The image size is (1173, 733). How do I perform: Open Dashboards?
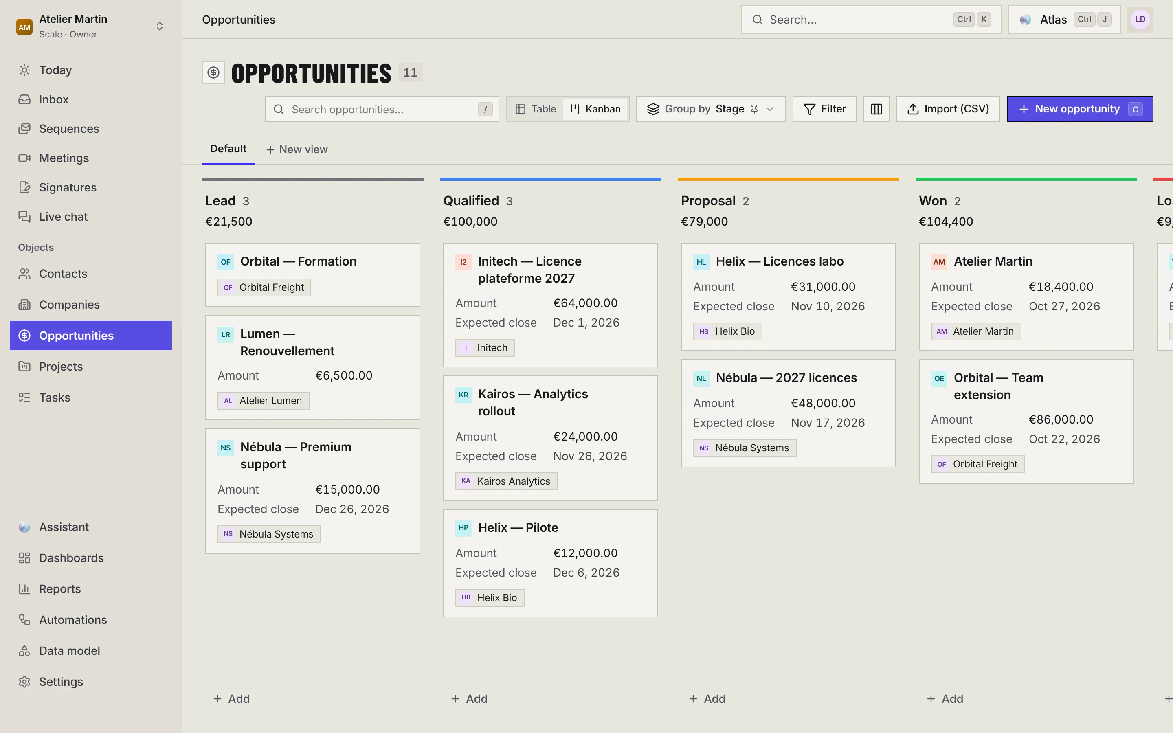click(91, 558)
